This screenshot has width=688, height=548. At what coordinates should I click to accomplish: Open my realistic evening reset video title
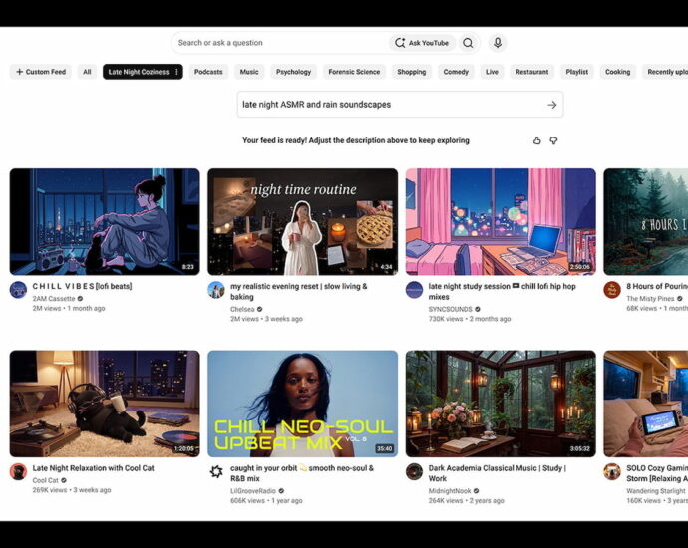[x=299, y=292]
